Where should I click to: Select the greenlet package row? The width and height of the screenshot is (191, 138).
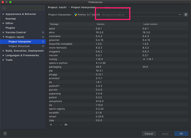coord(118,40)
